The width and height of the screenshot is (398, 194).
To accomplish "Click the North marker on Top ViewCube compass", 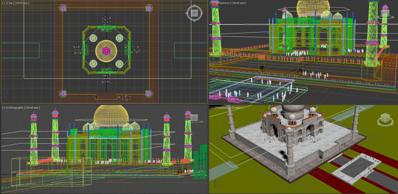I will click(195, 5).
